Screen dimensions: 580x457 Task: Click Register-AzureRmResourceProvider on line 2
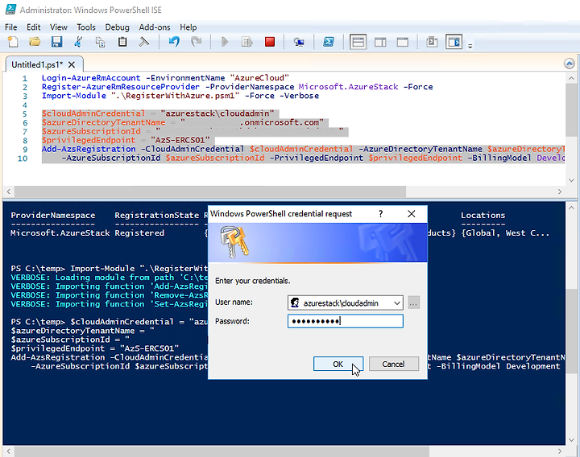point(121,87)
